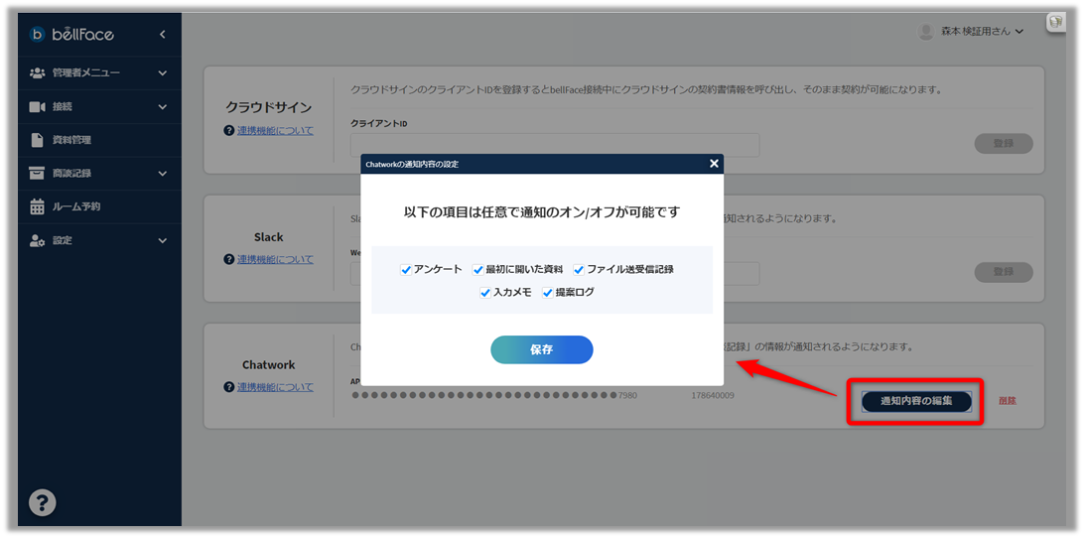Click the bellFace logo
Image resolution: width=1084 pixels, height=538 pixels.
click(x=71, y=34)
